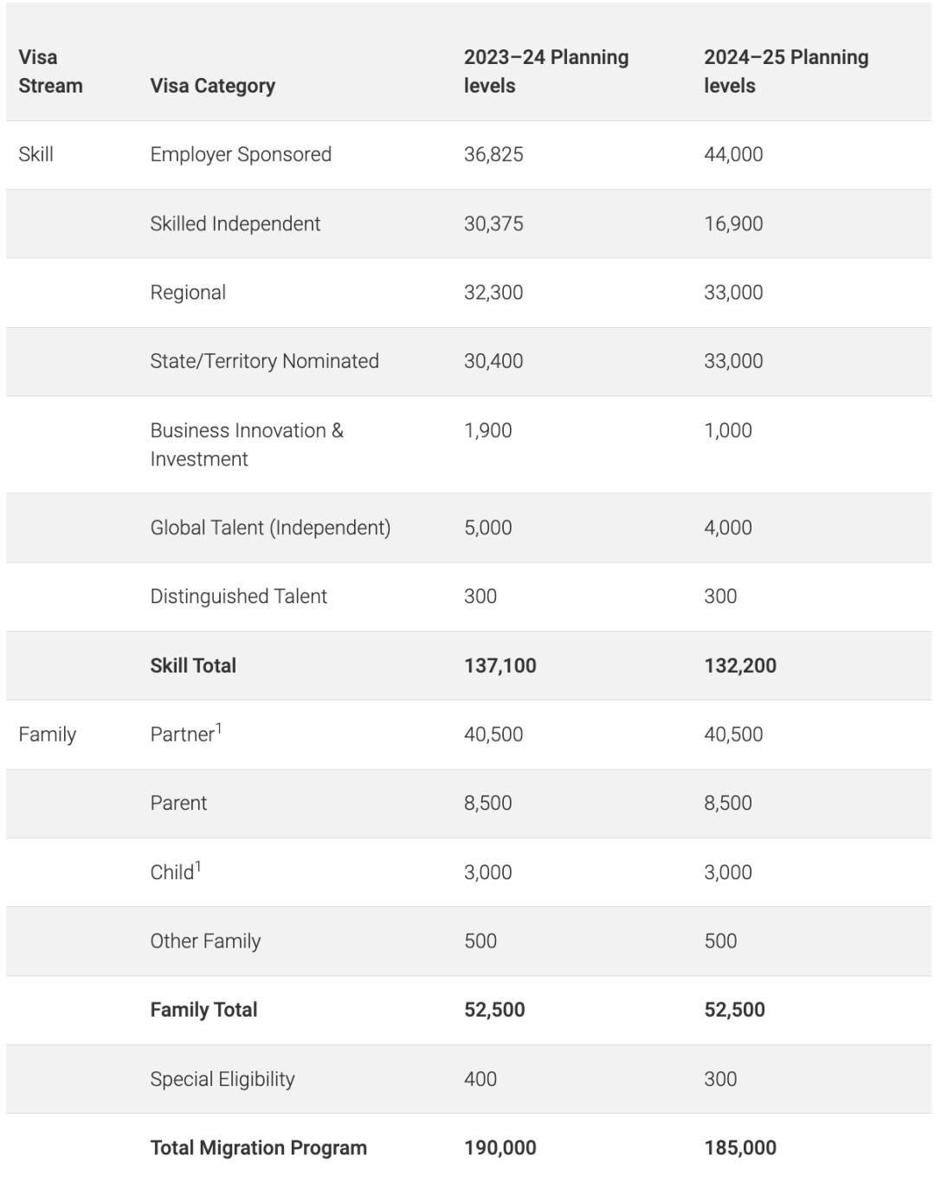935x1177 pixels.
Task: Click the Child footnote superscript 1
Action: pyautogui.click(x=198, y=866)
